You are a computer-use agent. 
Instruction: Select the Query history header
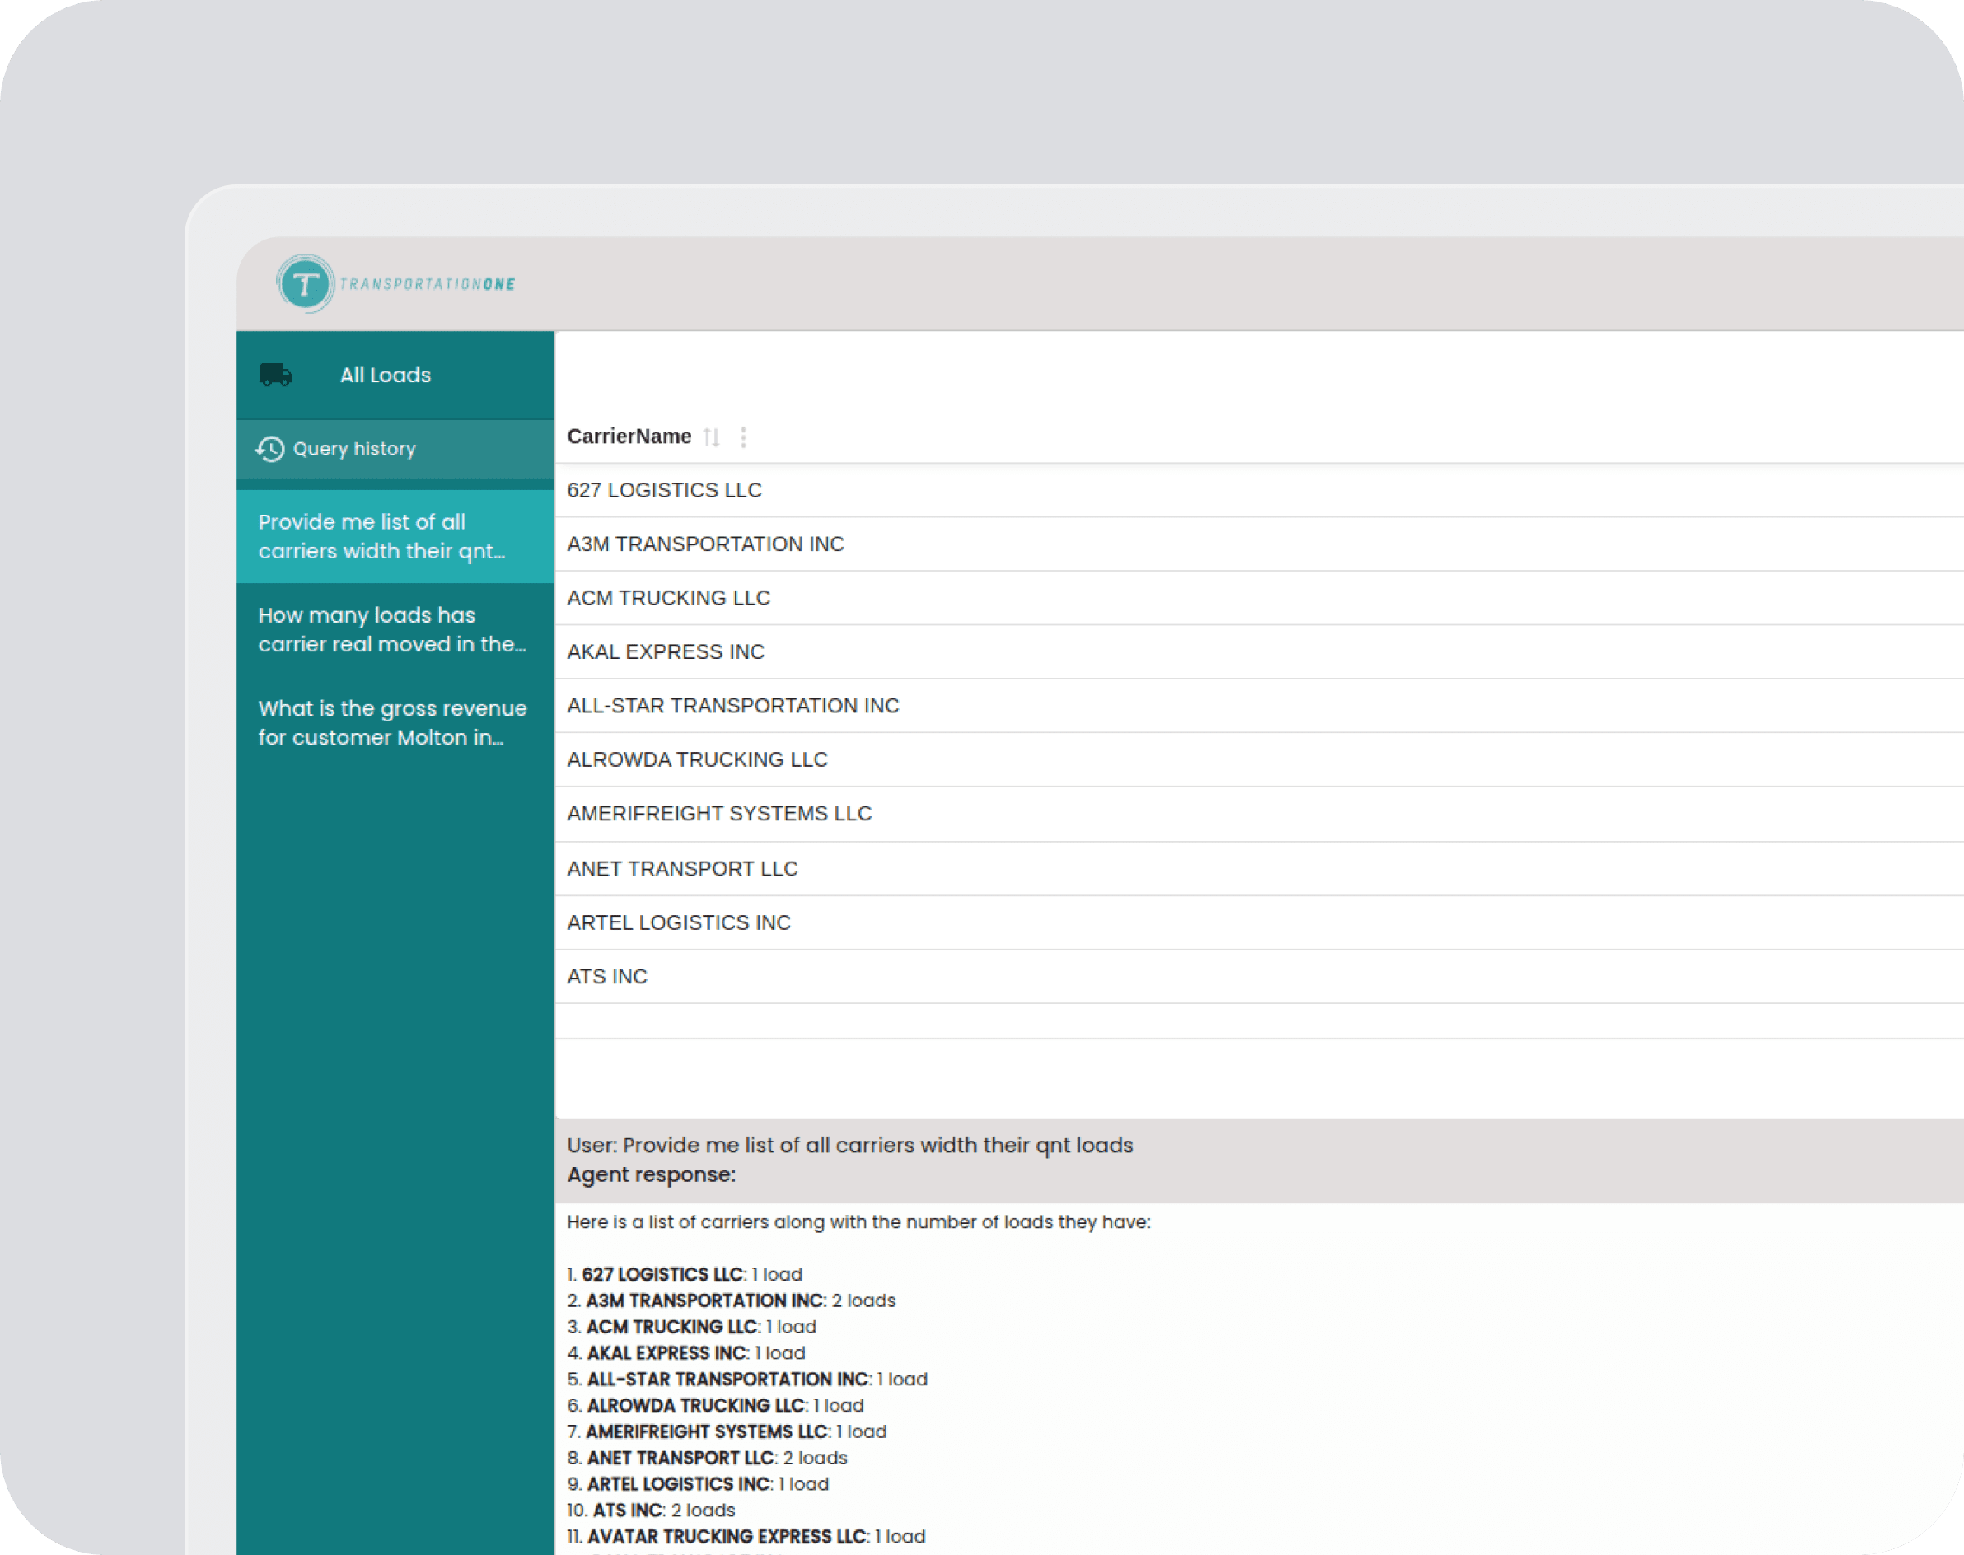coord(354,449)
